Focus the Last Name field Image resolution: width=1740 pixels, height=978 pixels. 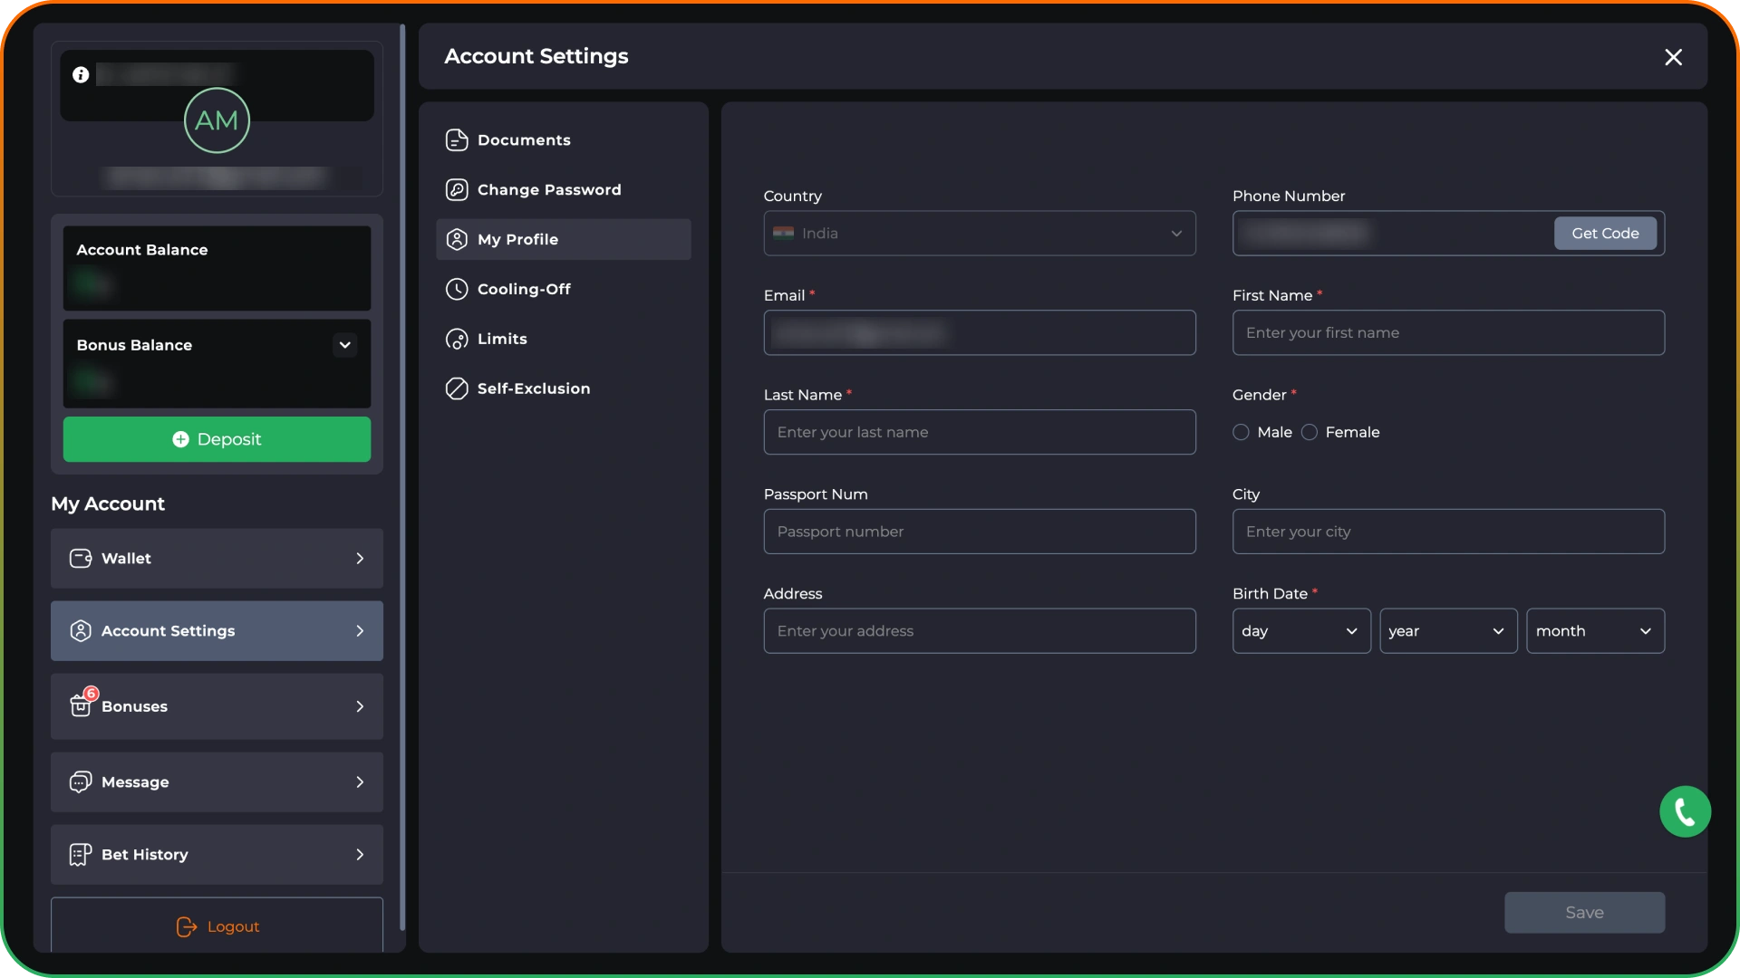980,433
